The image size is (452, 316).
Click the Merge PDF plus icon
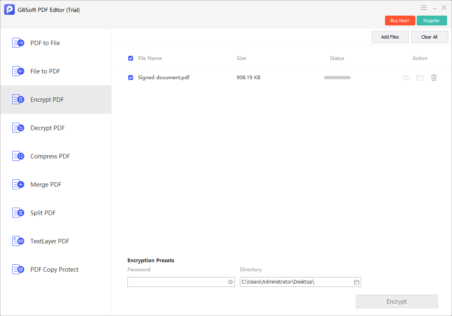pyautogui.click(x=18, y=185)
